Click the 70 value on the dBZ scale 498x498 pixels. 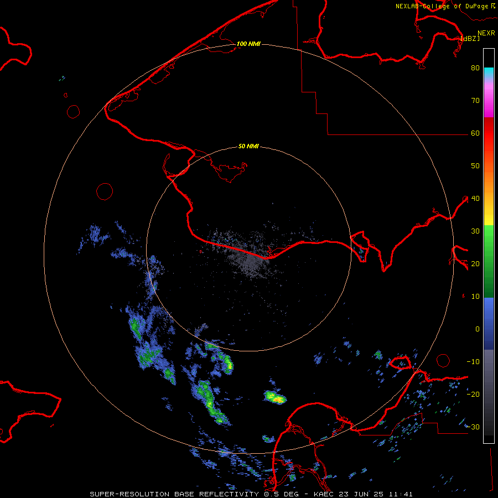pos(475,101)
